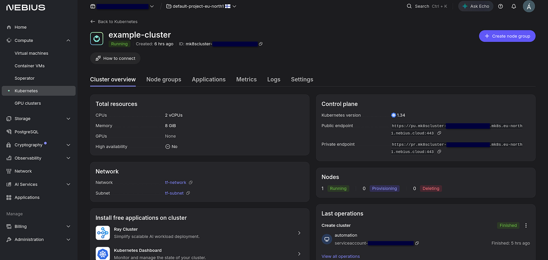The width and height of the screenshot is (548, 260).
Task: Click the Billing sidebar icon
Action: (9, 226)
